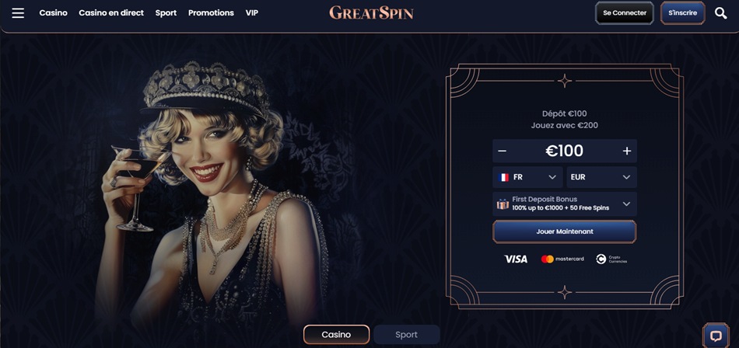739x348 pixels.
Task: Switch to the Sport toggle tab
Action: [406, 334]
